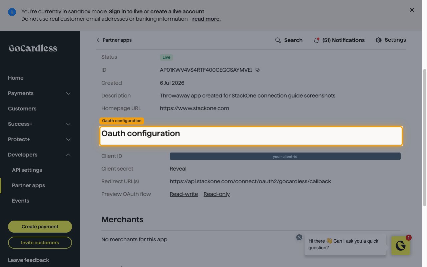The height and width of the screenshot is (267, 427).
Task: Open Events in sidebar
Action: (20, 201)
